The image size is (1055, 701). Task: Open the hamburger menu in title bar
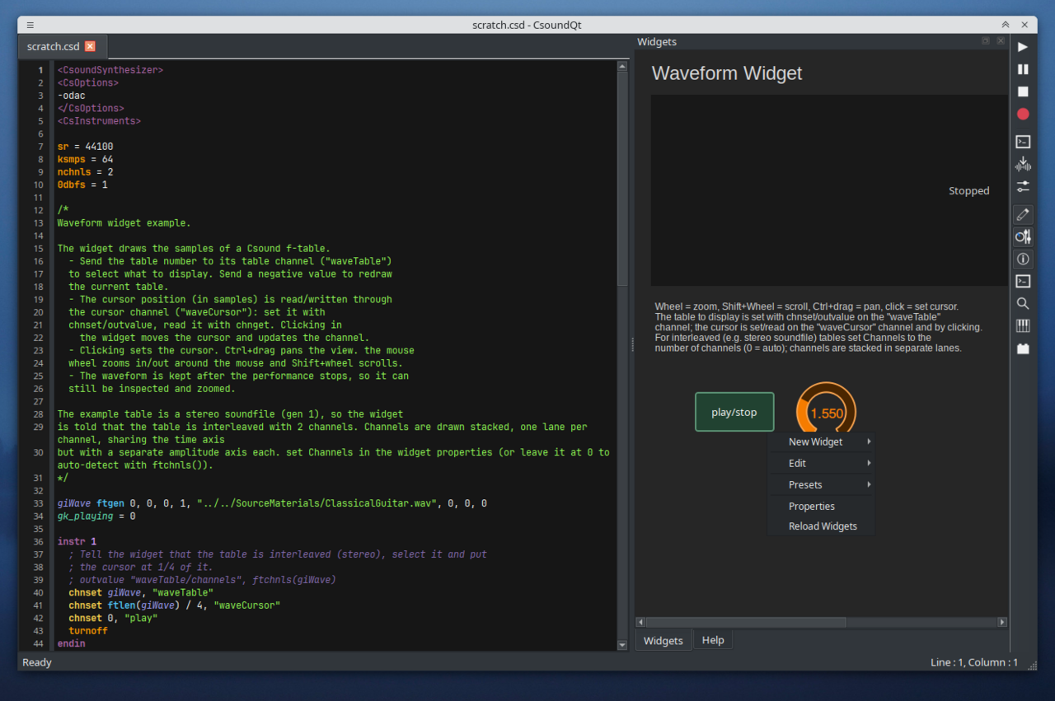(x=30, y=25)
